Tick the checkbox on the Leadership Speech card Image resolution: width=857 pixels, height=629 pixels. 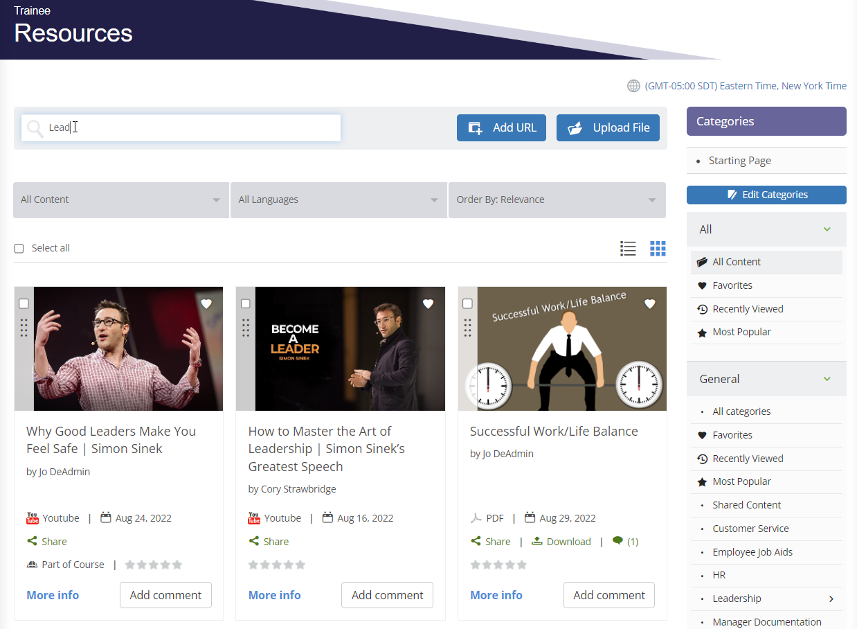point(245,303)
